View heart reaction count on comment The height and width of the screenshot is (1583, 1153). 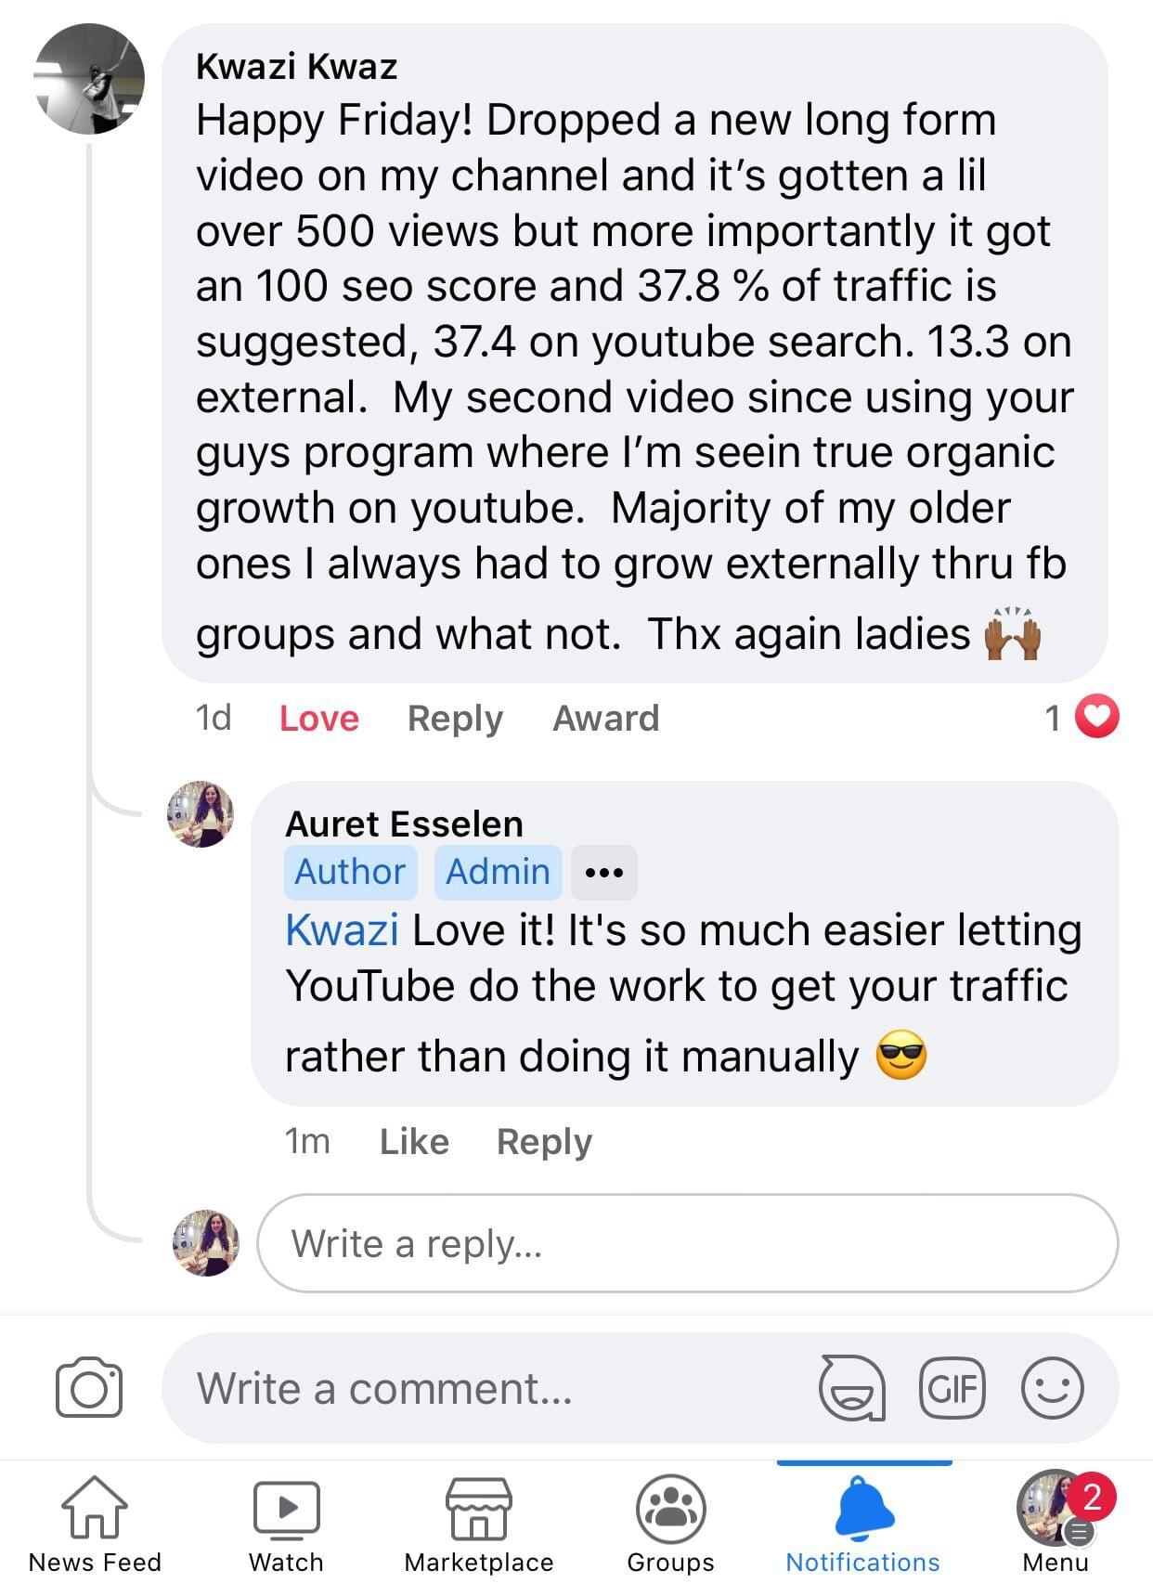pyautogui.click(x=1082, y=717)
